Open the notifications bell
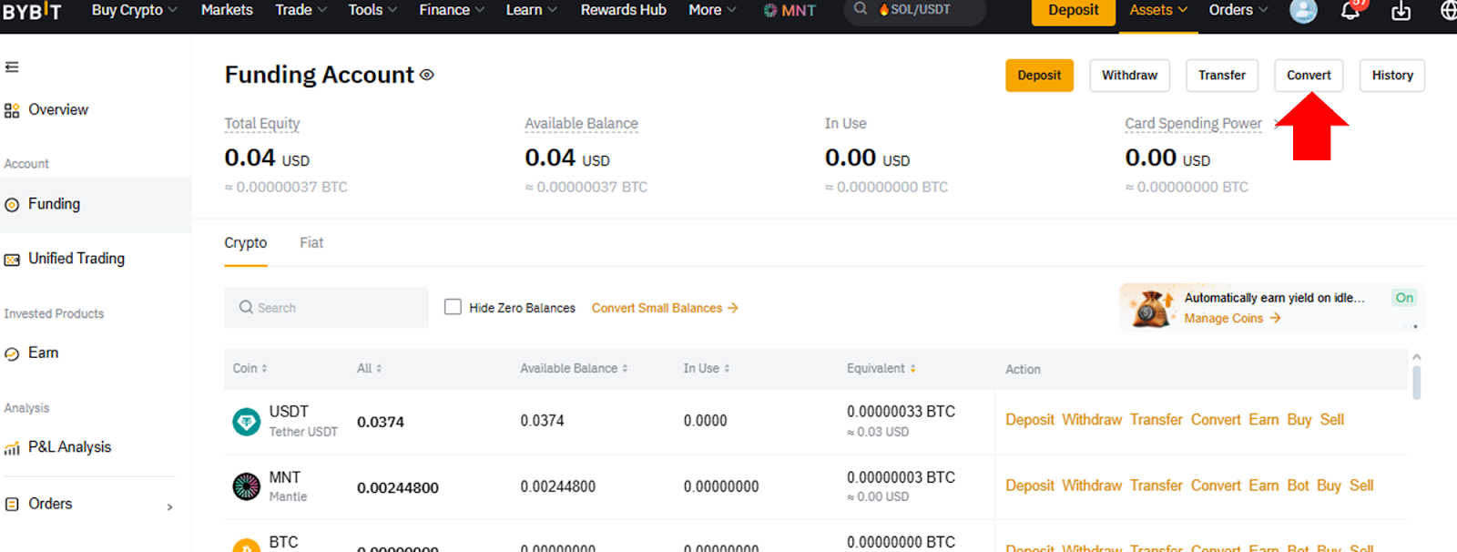This screenshot has width=1457, height=552. pyautogui.click(x=1350, y=11)
